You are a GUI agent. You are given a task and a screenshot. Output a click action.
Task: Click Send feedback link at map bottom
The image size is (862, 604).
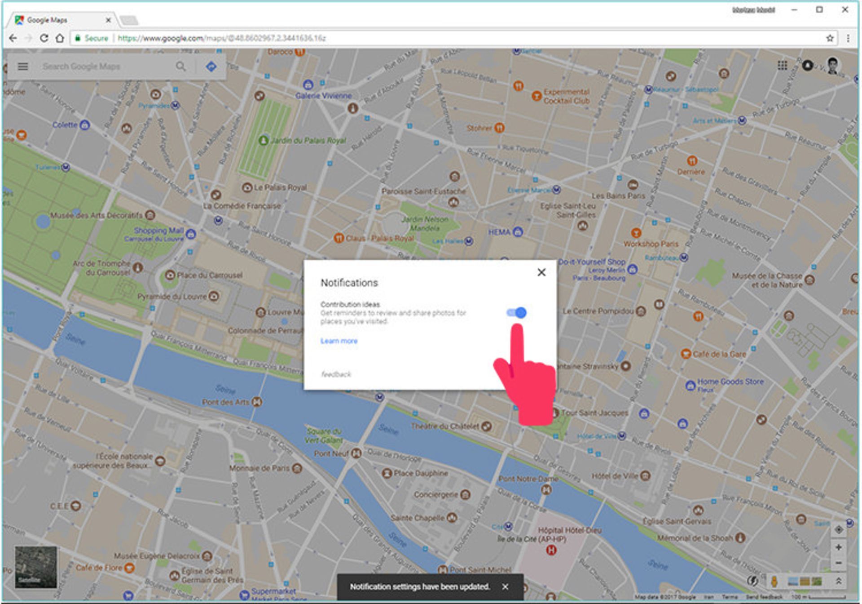tap(764, 597)
